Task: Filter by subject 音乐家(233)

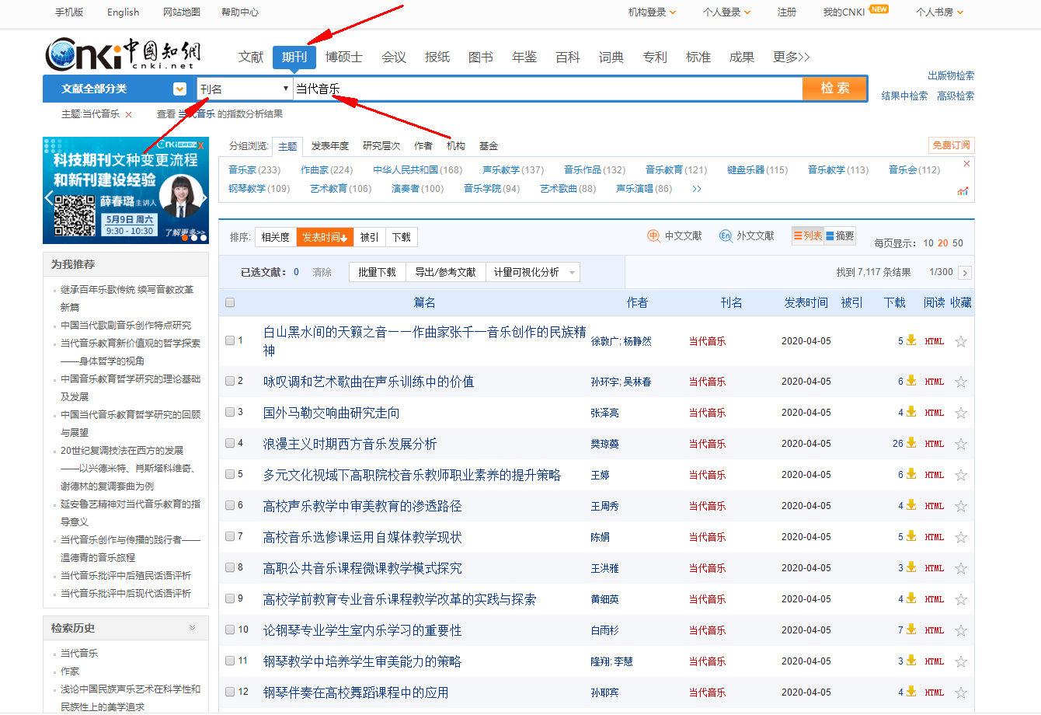Action: [x=255, y=169]
